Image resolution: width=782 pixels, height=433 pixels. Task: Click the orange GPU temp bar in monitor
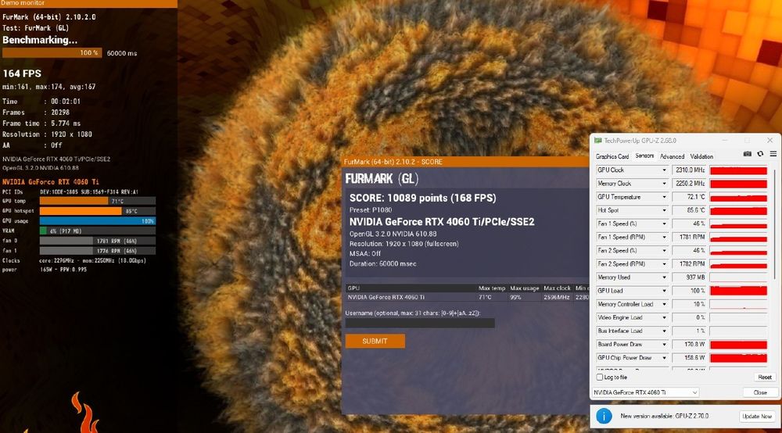pyautogui.click(x=74, y=201)
